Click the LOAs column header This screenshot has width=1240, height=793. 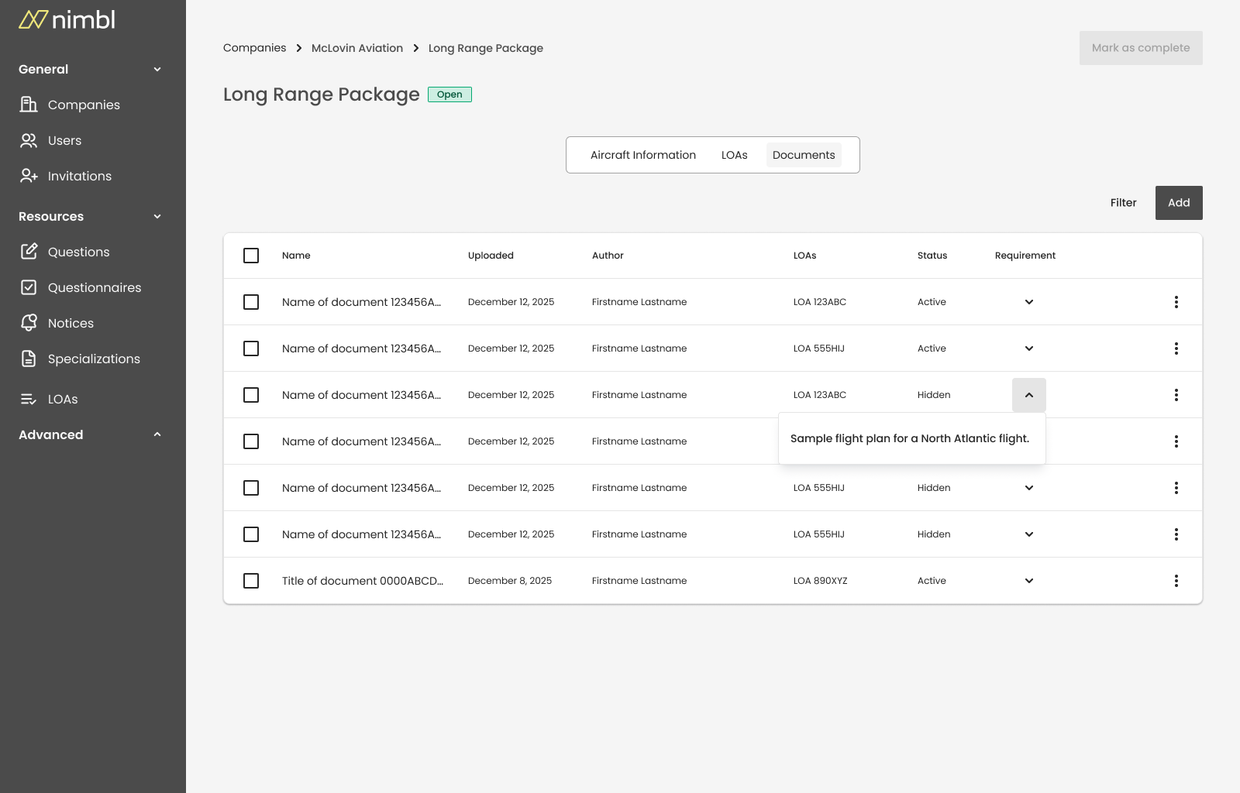click(804, 256)
